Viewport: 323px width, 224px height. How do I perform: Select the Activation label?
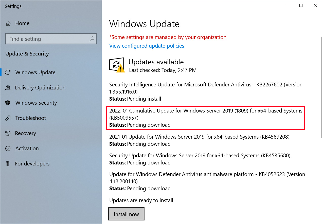(x=27, y=148)
